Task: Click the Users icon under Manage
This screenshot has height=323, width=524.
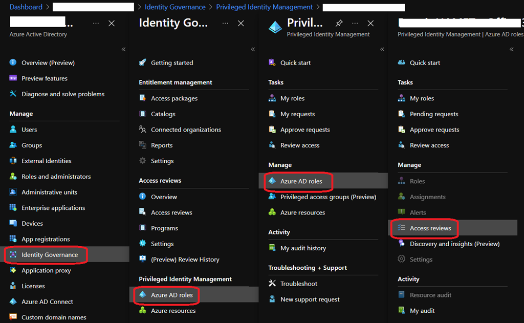Action: coord(13,130)
